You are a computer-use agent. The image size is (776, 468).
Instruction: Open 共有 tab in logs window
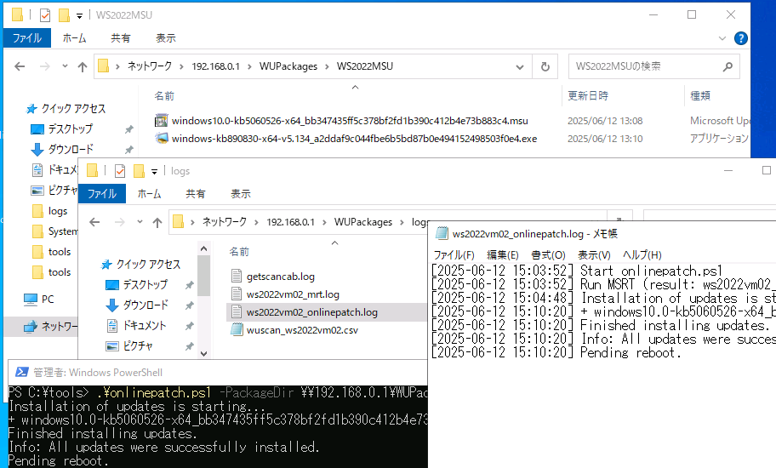(x=195, y=193)
